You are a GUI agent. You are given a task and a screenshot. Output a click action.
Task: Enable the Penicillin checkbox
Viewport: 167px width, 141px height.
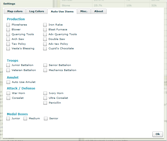coord(45,103)
